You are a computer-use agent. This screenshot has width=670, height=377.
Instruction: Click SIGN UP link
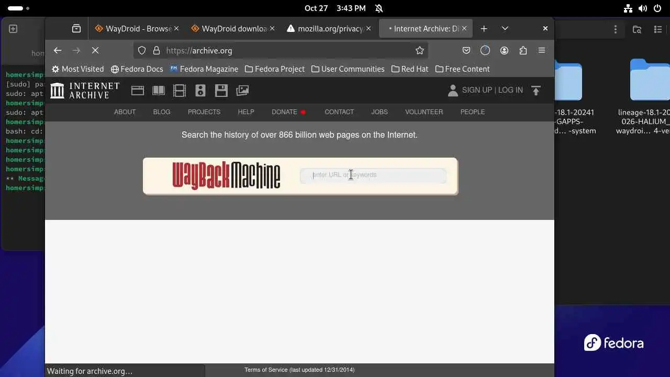[477, 90]
